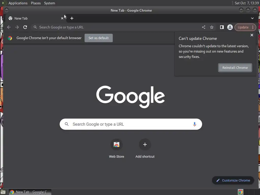Click the Customize Chrome button
Screen dimensions: 260x195
tap(233, 181)
